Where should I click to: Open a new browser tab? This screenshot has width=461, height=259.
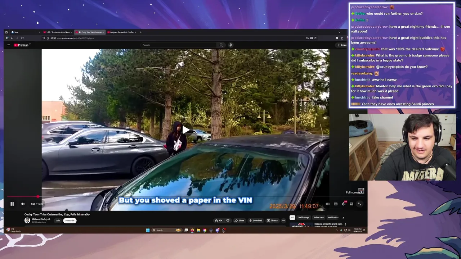(140, 32)
